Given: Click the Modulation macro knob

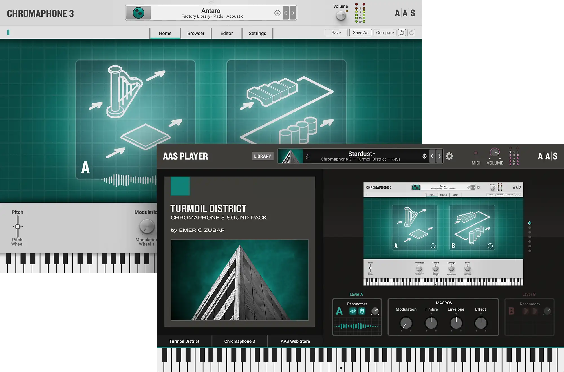Looking at the screenshot, I should coord(406,323).
